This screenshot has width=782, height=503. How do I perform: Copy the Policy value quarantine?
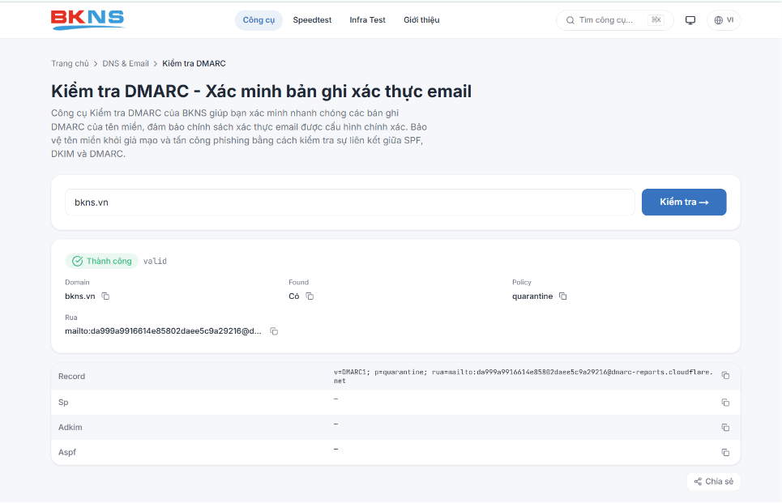point(563,296)
